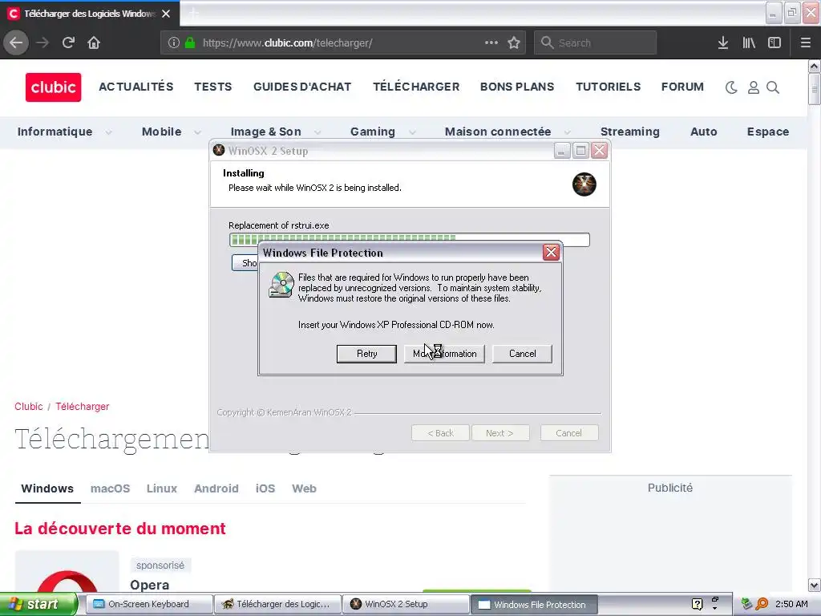Open the Windows start menu
This screenshot has height=616, width=821.
click(38, 604)
